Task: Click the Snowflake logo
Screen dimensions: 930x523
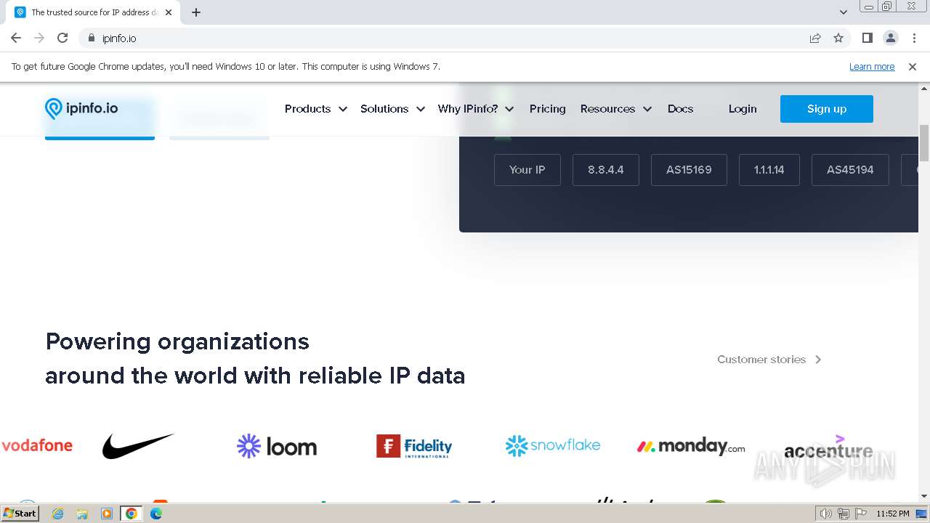Action: [553, 445]
